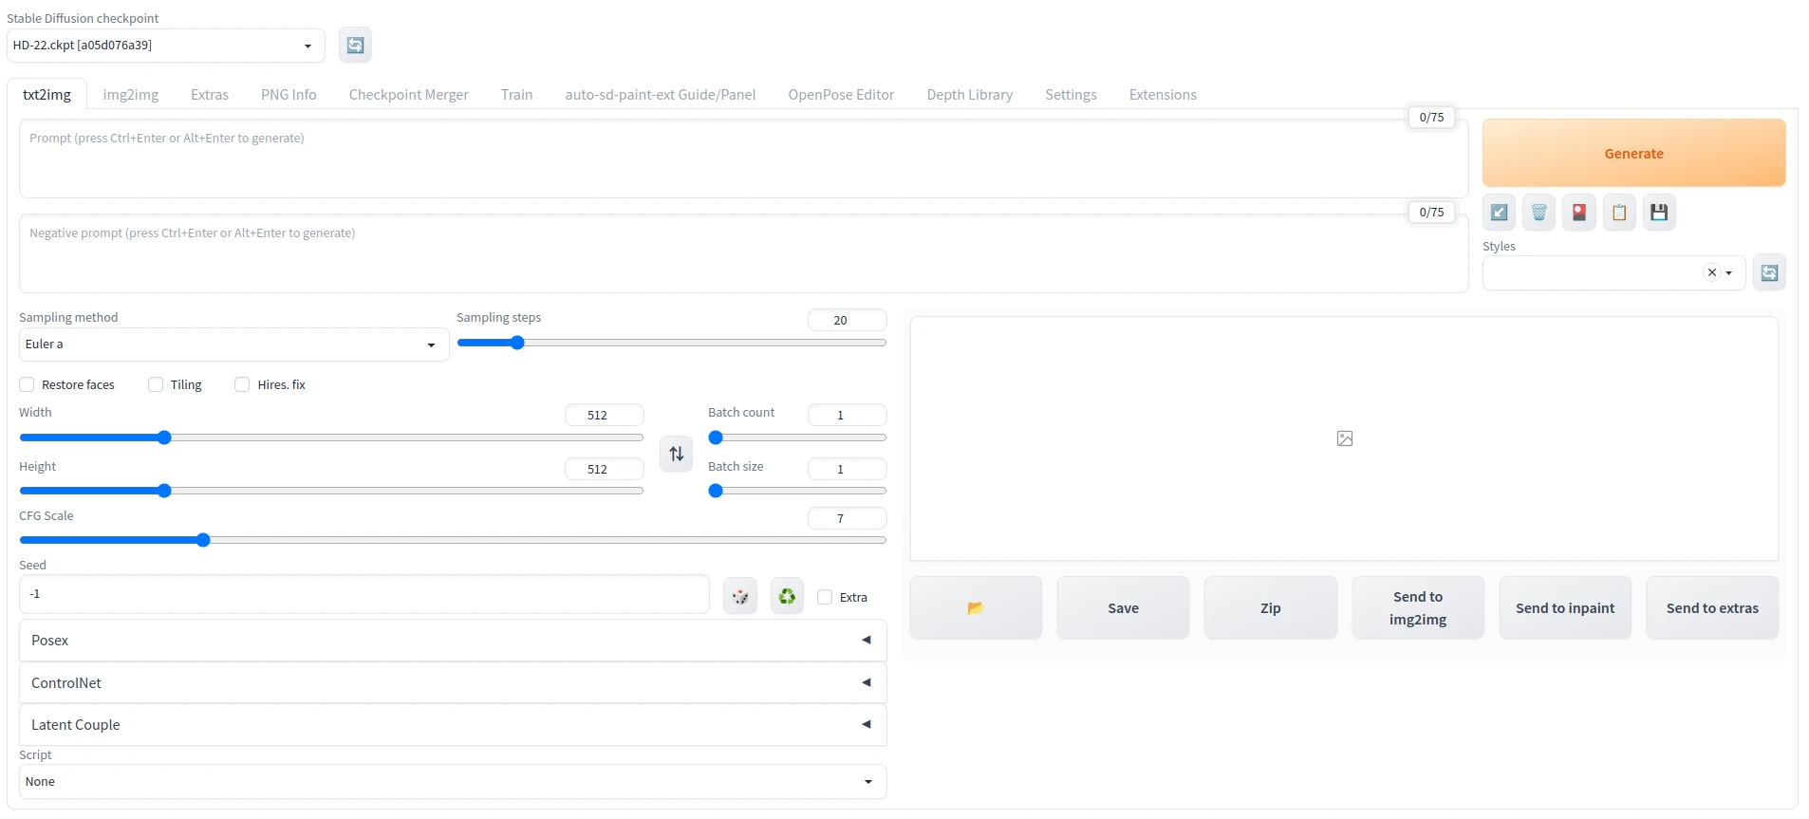Viewport: 1809px width, 819px height.
Task: Save the style with the floppy disk icon
Action: click(x=1659, y=213)
